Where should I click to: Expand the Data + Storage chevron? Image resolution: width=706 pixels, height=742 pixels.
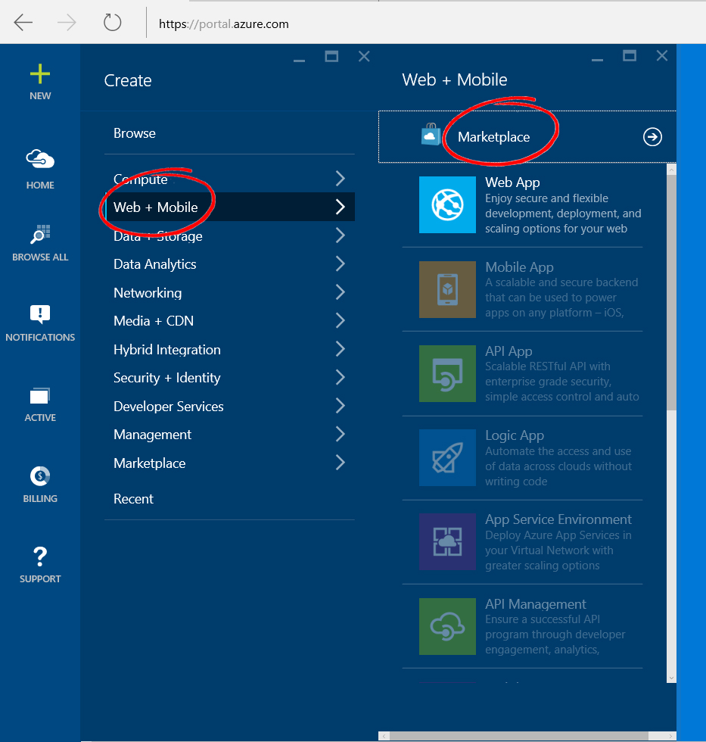tap(340, 235)
